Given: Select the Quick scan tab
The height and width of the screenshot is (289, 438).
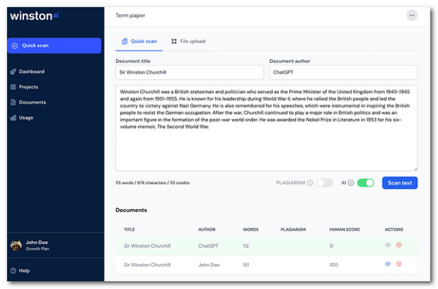Looking at the screenshot, I should coord(139,41).
